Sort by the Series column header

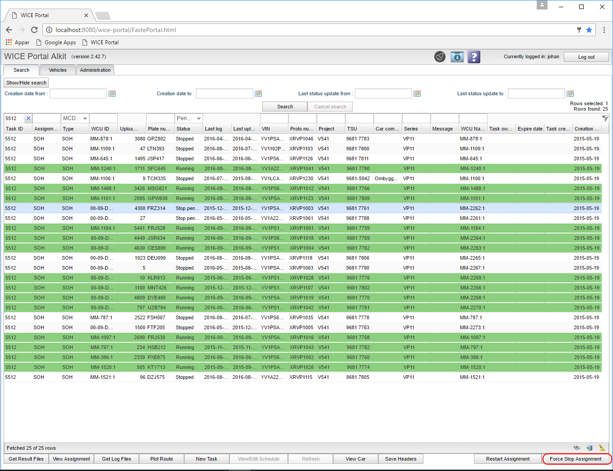(x=416, y=129)
